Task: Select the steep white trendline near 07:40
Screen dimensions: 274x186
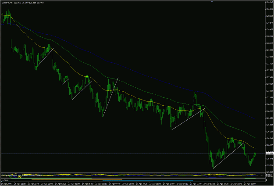Action: [x=110, y=97]
